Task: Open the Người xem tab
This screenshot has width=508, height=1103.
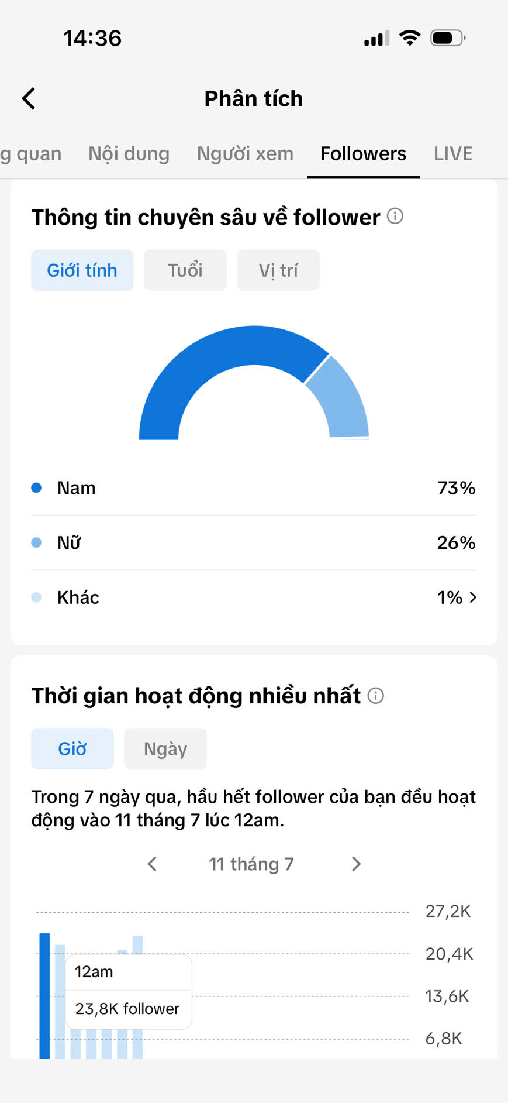Action: tap(245, 153)
